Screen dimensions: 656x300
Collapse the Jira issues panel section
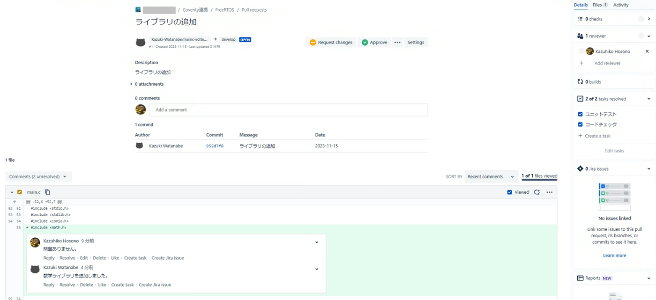tap(649, 169)
